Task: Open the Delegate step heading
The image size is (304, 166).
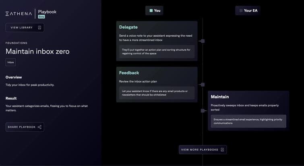Action: (x=128, y=27)
